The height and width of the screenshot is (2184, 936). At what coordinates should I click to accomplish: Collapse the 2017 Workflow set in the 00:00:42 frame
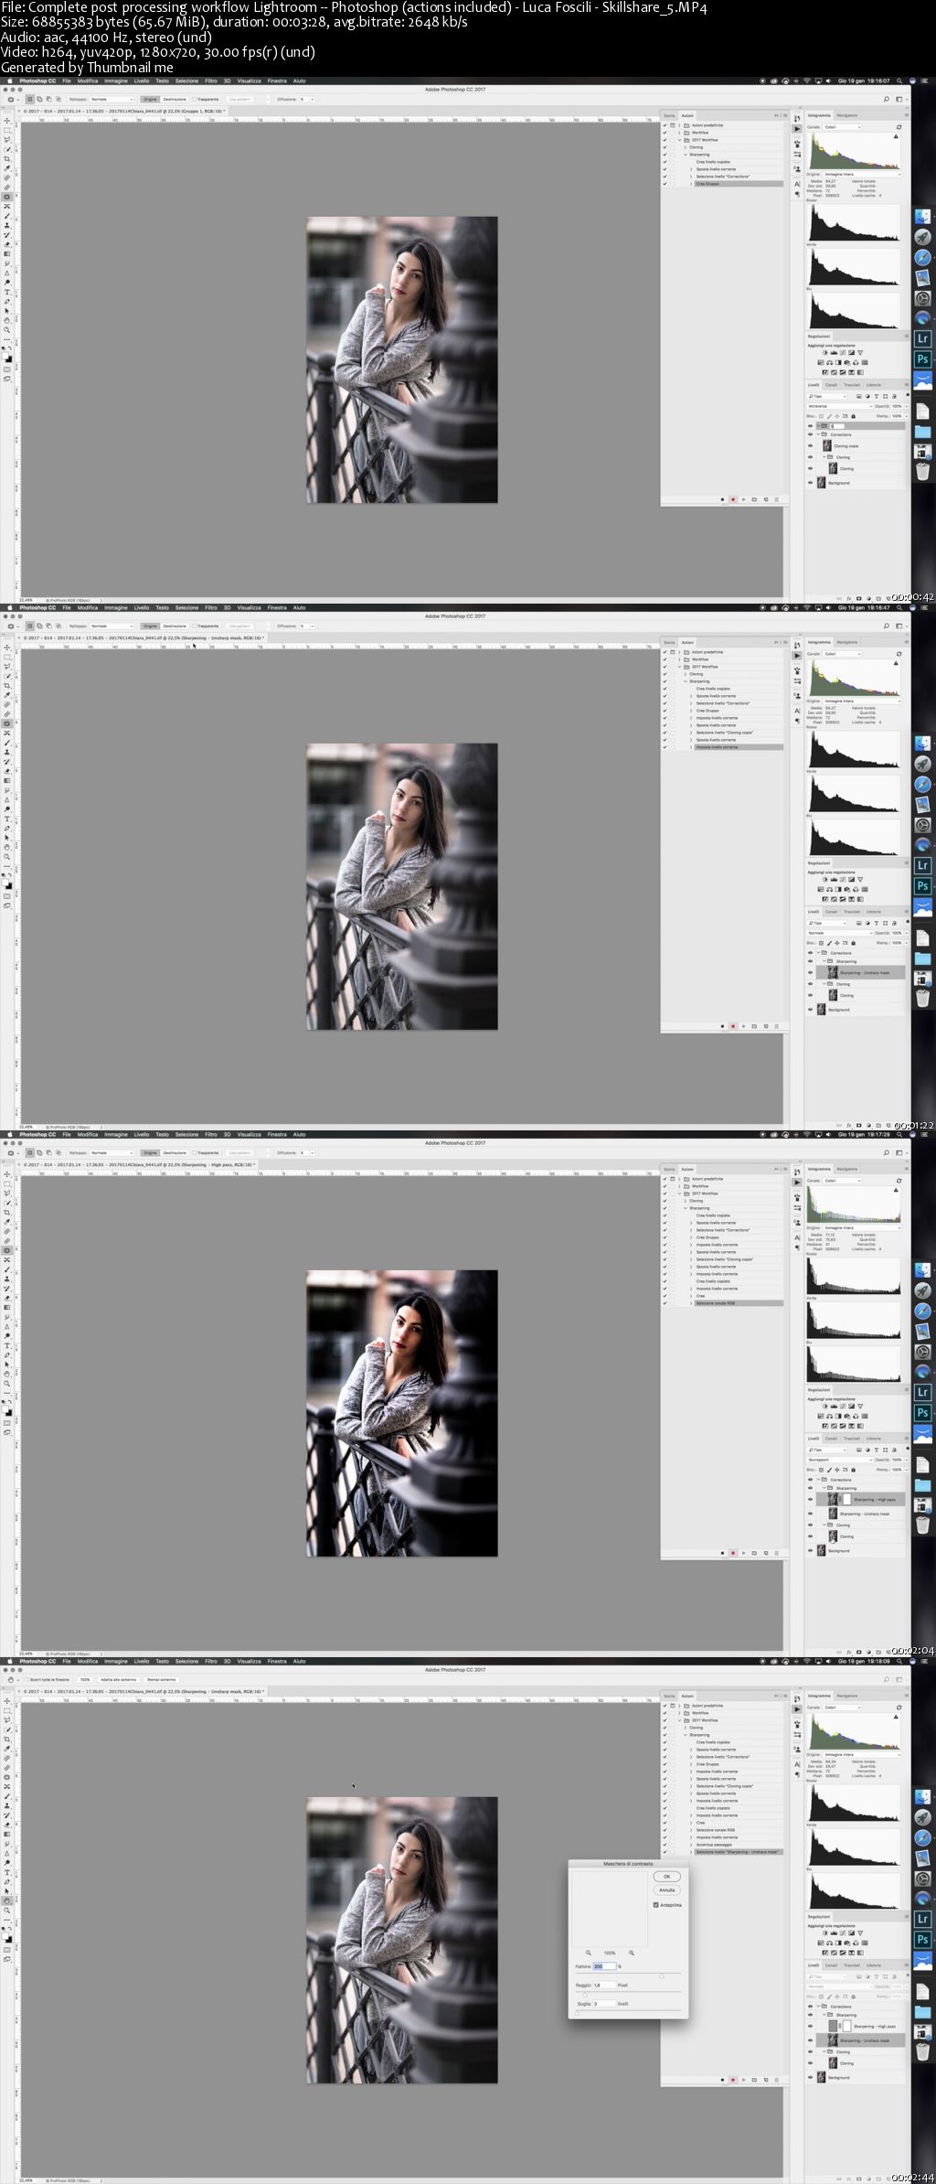pyautogui.click(x=679, y=140)
